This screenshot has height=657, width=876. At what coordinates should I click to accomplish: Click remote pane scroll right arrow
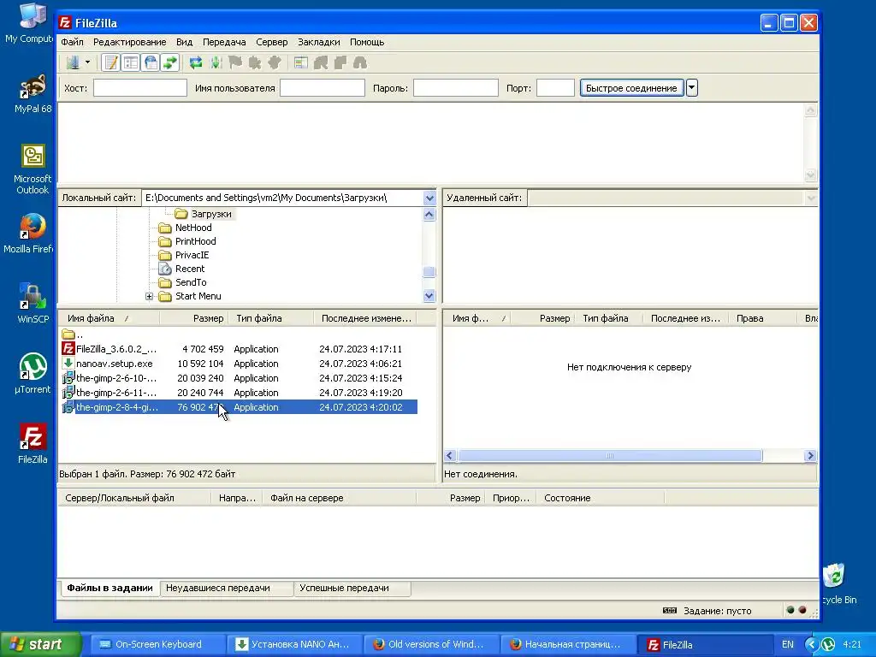[810, 456]
